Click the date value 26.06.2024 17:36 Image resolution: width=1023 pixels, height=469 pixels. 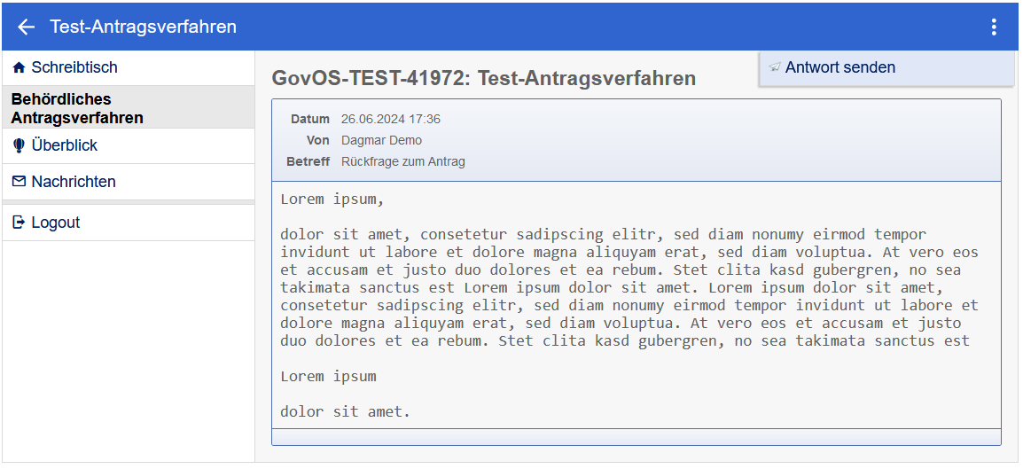(x=391, y=119)
